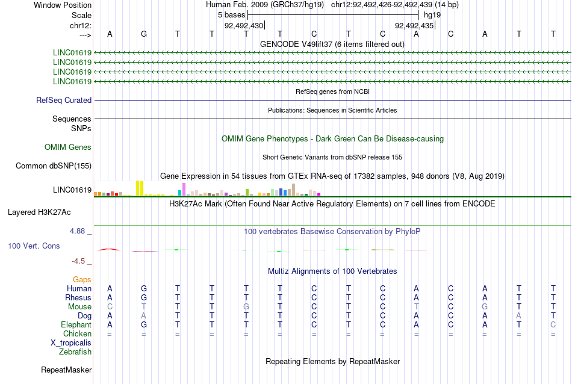Open the Gene Expression in 54 tissues GTEx title
Image resolution: width=572 pixels, height=384 pixels.
332,176
